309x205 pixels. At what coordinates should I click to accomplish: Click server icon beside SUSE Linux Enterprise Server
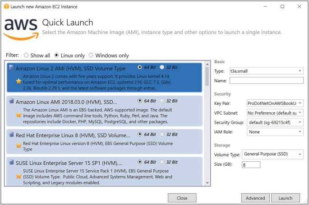tap(11, 162)
